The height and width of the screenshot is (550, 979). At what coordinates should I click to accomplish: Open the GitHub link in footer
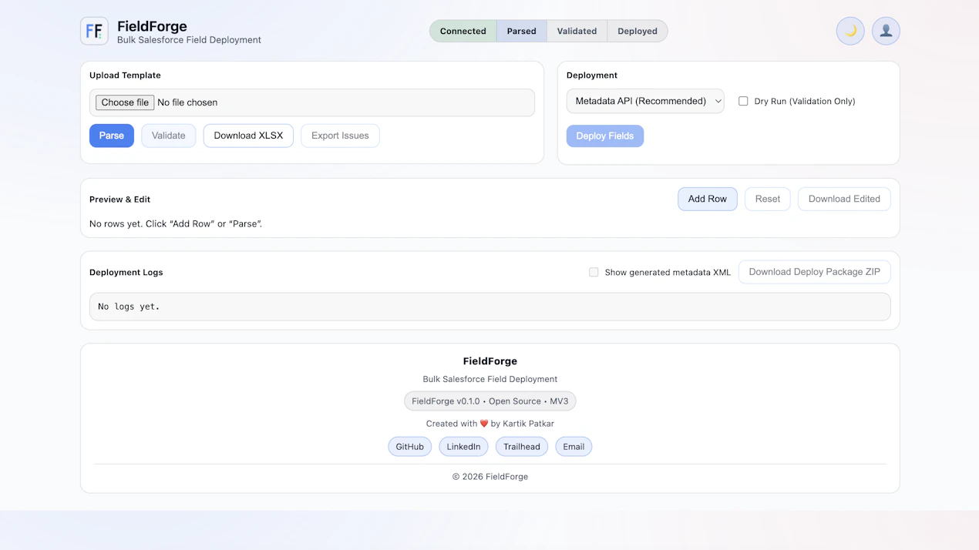coord(409,447)
